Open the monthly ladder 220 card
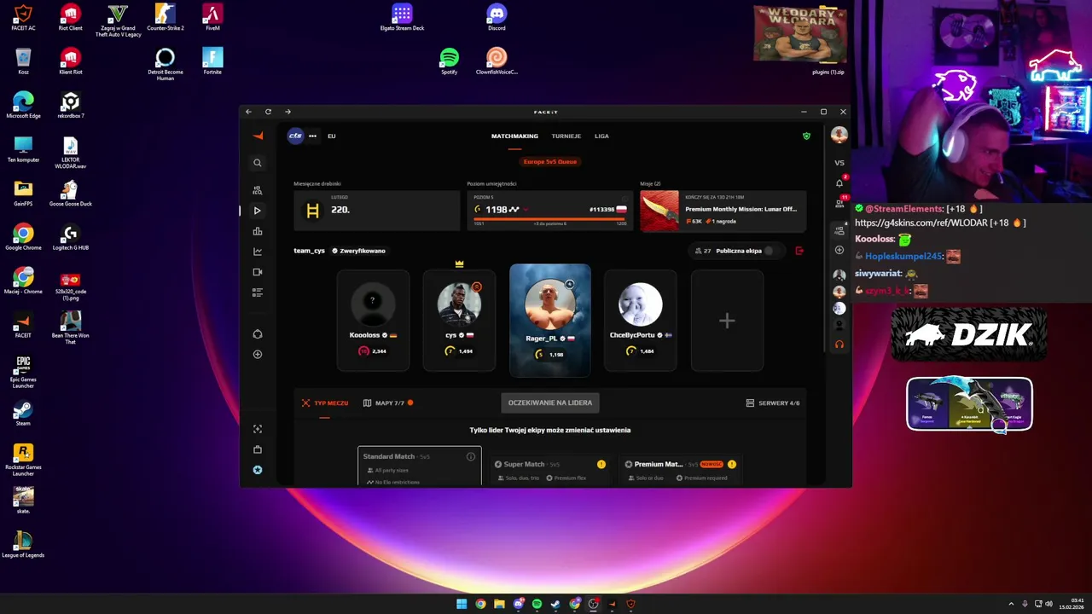 377,211
